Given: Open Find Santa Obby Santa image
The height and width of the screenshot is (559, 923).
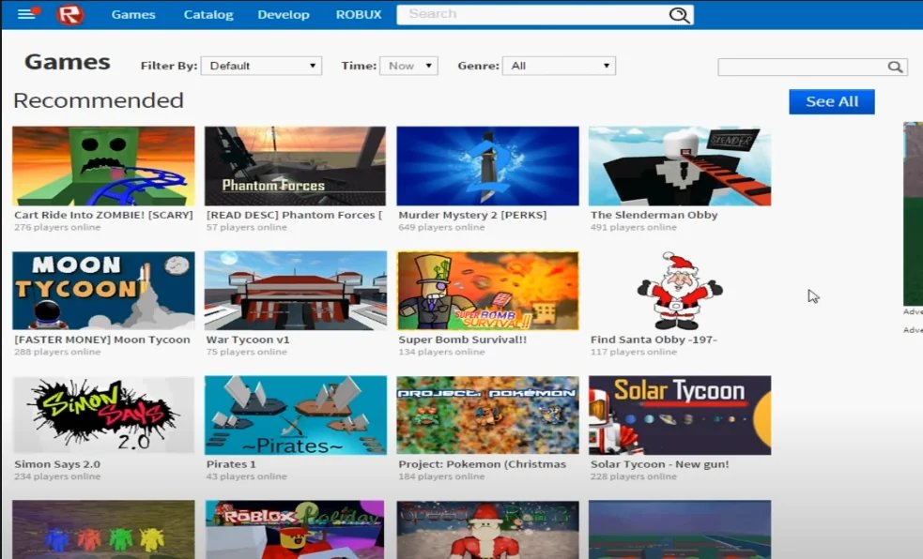Looking at the screenshot, I should pyautogui.click(x=680, y=291).
